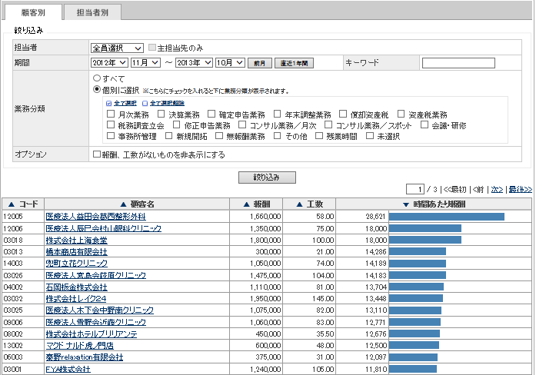The width and height of the screenshot is (536, 375).
Task: Check the 償却資産税 checkbox
Action: pyautogui.click(x=343, y=114)
